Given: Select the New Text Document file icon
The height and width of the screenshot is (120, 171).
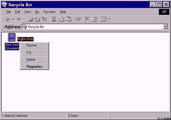Looking at the screenshot, I should click(x=12, y=37).
